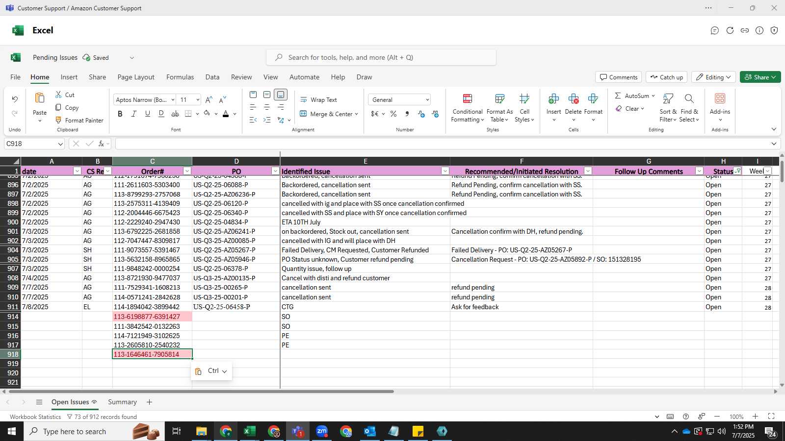Image resolution: width=785 pixels, height=441 pixels.
Task: Open the Formulas ribbon tab
Action: point(180,77)
